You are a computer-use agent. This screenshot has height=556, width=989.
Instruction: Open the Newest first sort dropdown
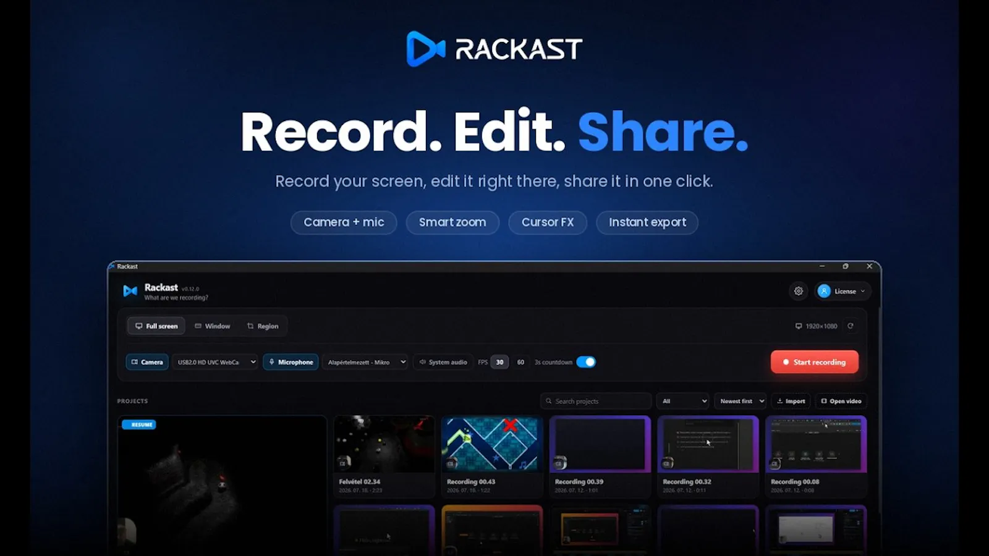point(741,401)
